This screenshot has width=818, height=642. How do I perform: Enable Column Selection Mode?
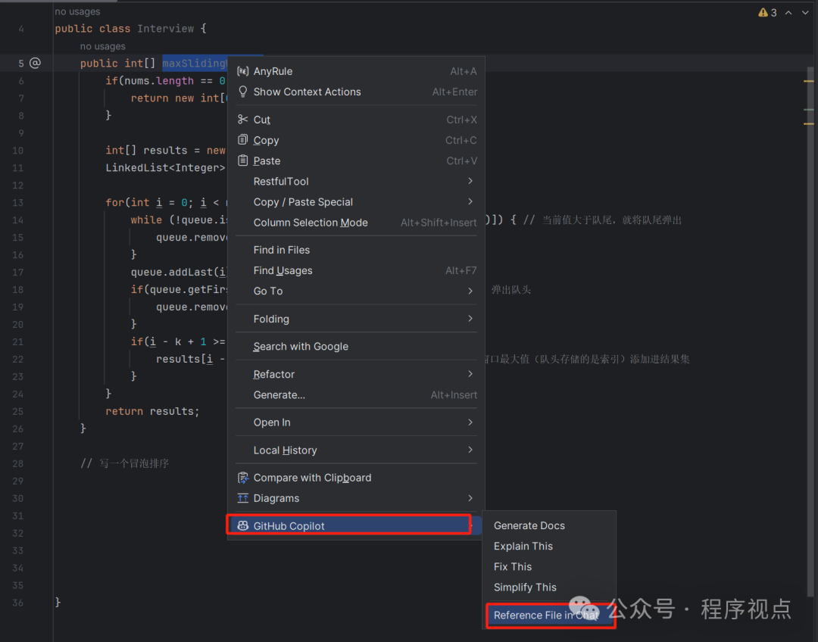pos(356,223)
